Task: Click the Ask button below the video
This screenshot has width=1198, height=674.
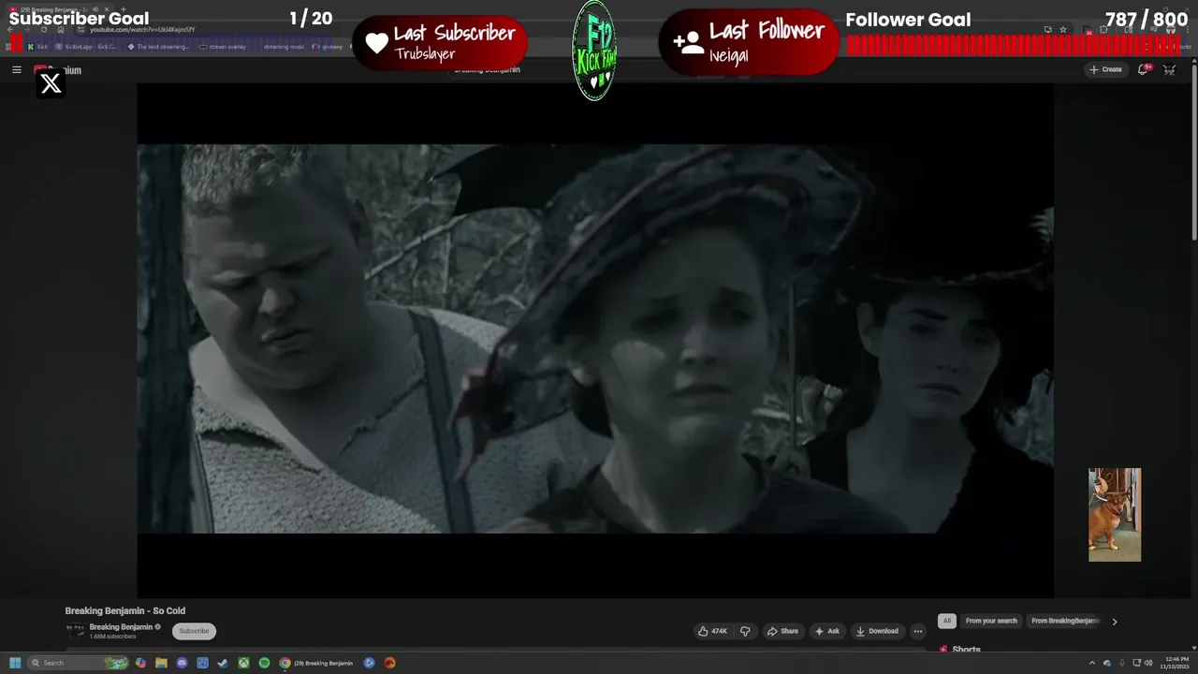Action: pyautogui.click(x=827, y=631)
